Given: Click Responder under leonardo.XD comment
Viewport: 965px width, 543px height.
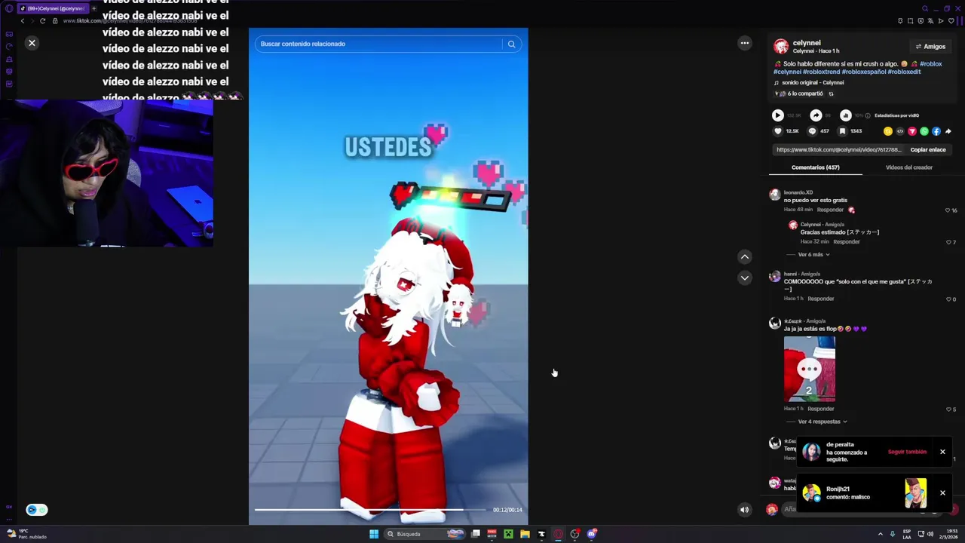Looking at the screenshot, I should point(830,210).
